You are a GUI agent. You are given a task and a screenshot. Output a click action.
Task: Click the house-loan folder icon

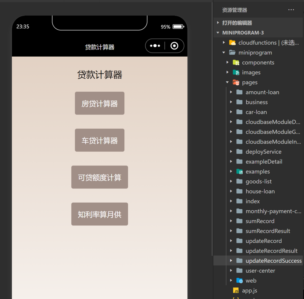click(240, 191)
